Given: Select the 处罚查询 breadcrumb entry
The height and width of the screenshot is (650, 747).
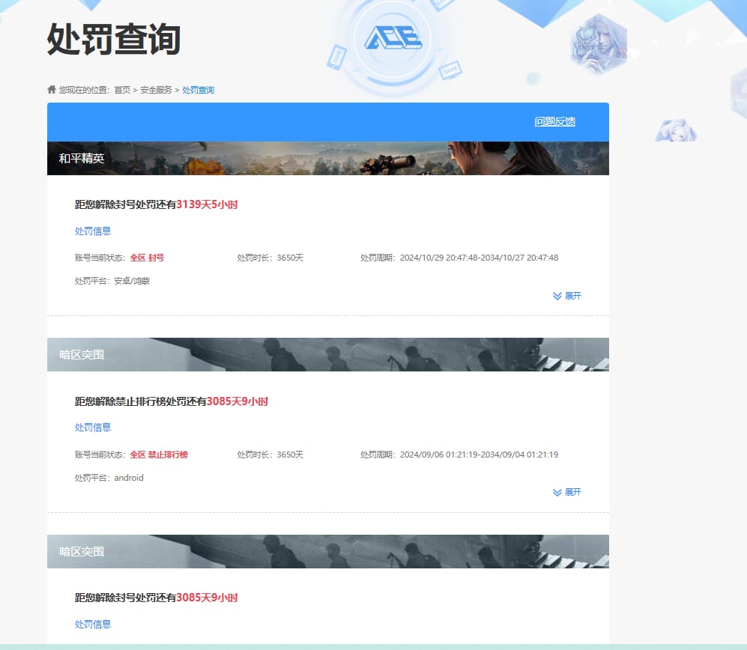Looking at the screenshot, I should 197,89.
